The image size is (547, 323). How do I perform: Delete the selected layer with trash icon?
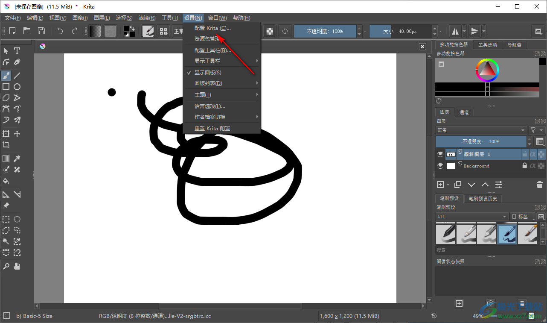pos(539,185)
